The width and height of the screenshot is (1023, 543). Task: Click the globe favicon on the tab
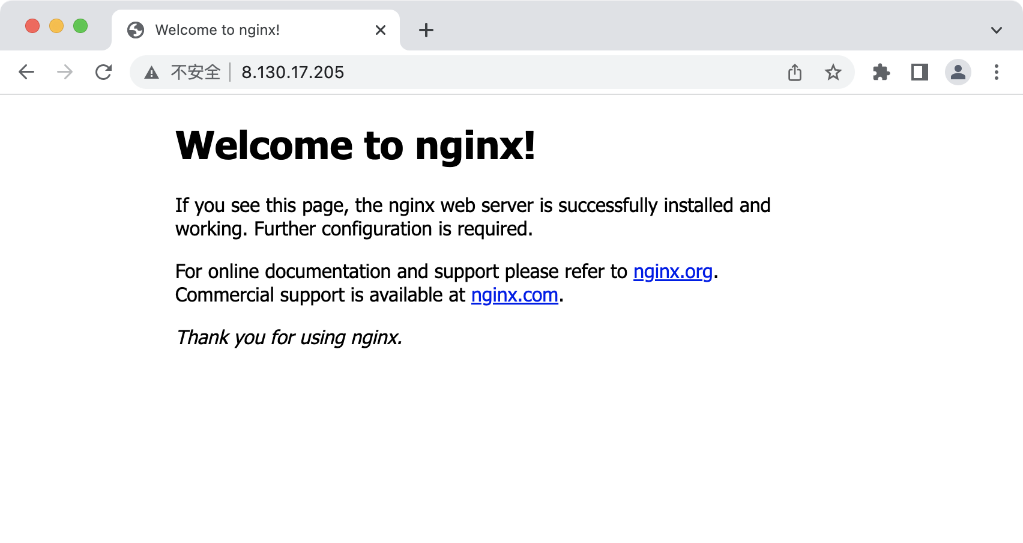(x=136, y=30)
